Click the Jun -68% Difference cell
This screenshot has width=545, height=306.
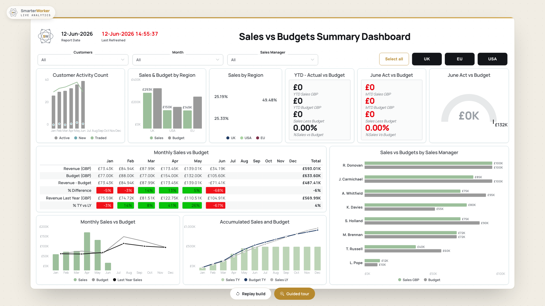pyautogui.click(x=215, y=190)
